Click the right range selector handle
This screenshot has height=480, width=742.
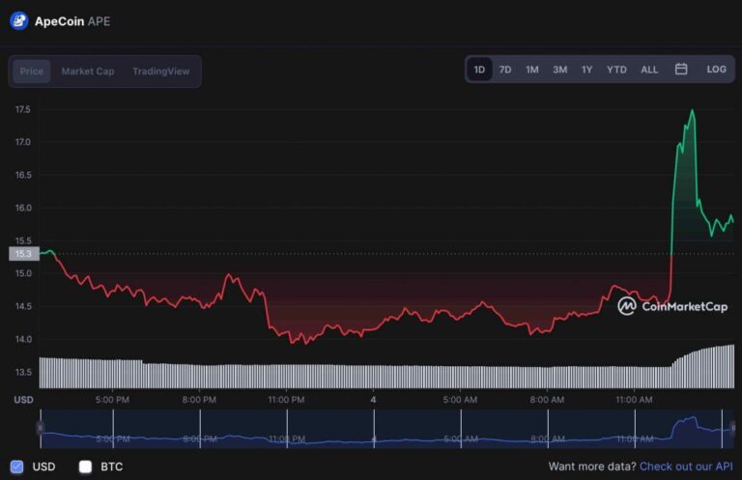click(x=733, y=428)
